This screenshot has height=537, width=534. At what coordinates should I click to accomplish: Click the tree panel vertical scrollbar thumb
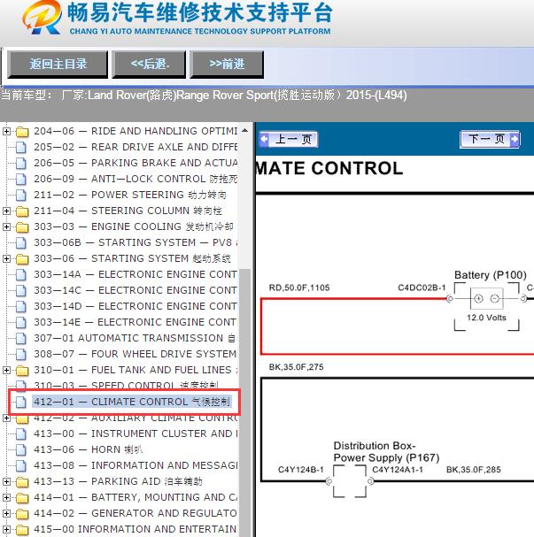click(244, 401)
